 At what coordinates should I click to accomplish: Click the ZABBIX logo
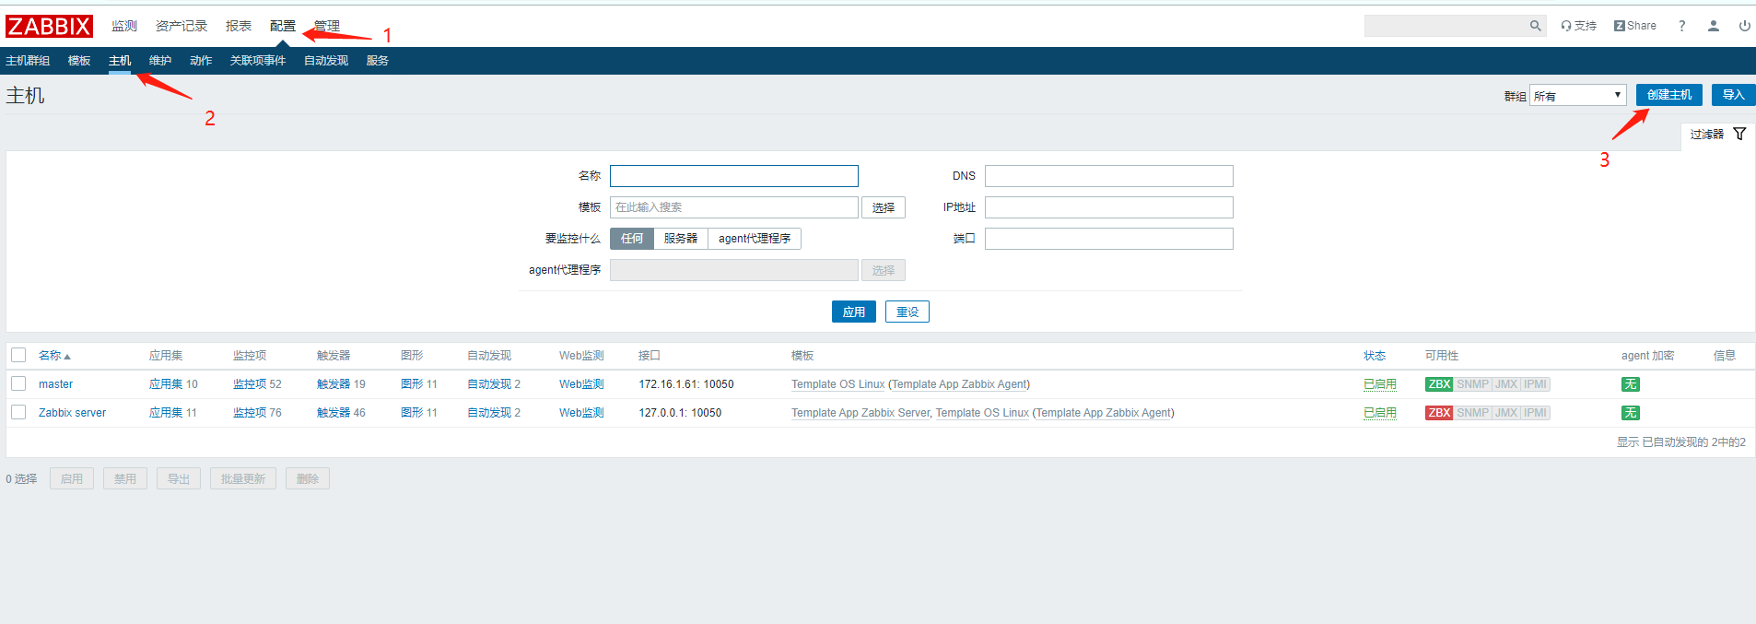pos(49,26)
